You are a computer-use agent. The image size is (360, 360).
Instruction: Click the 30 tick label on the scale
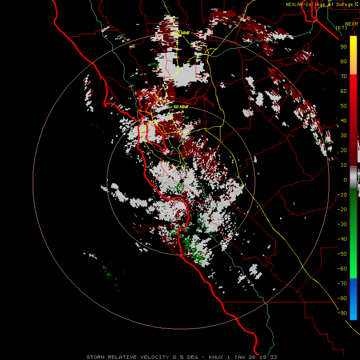point(344,136)
